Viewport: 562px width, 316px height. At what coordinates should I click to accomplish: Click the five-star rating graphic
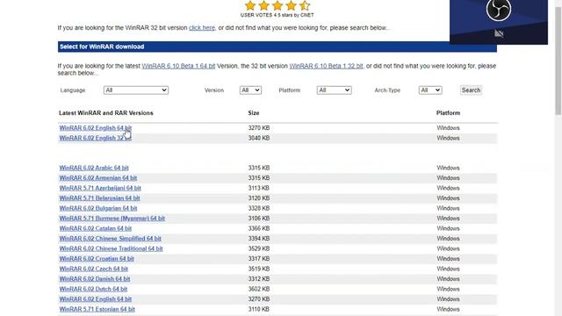coord(277,5)
